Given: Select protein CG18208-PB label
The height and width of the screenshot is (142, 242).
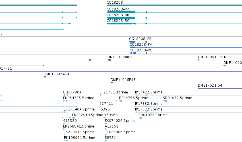Looking at the screenshot, I should (140, 39).
